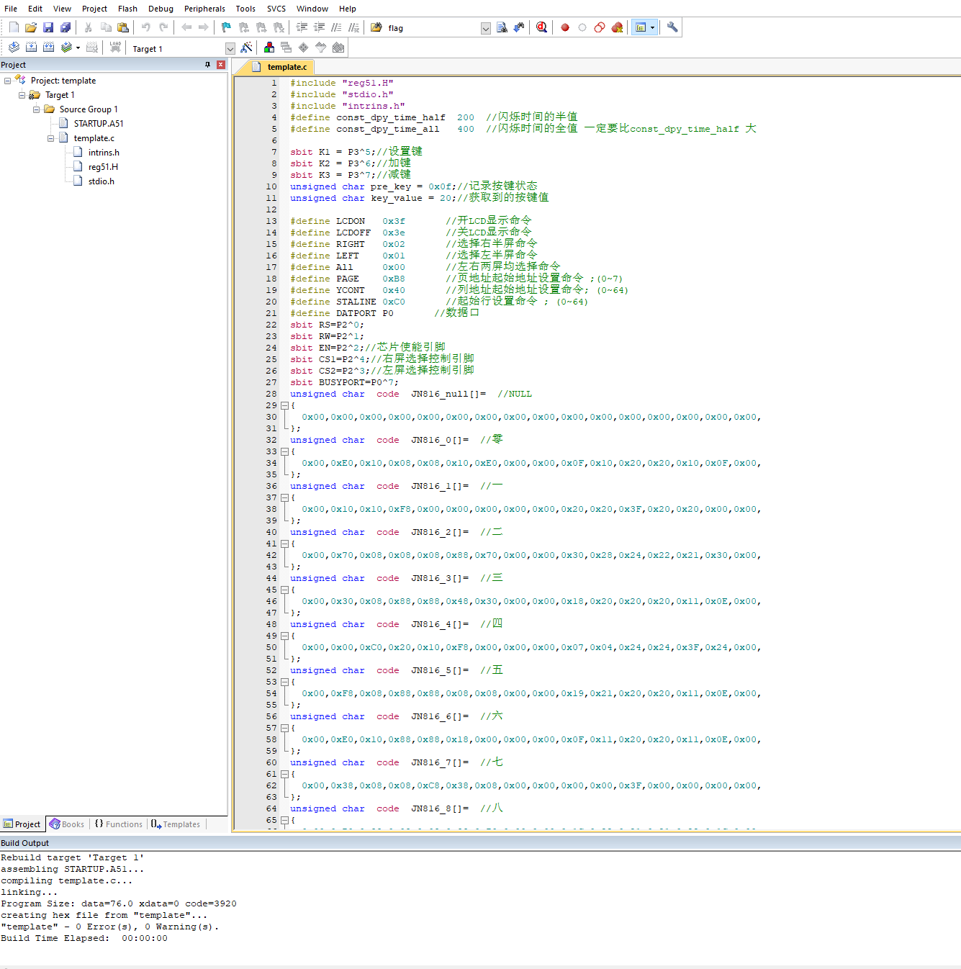Switch to the Functions tab
Image resolution: width=961 pixels, height=969 pixels.
[119, 824]
